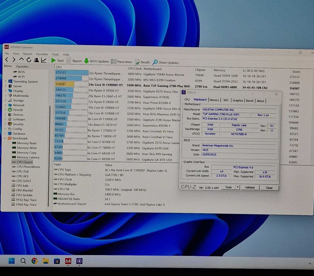Click the Close button in CPU-Z
The width and height of the screenshot is (314, 276).
(269, 188)
